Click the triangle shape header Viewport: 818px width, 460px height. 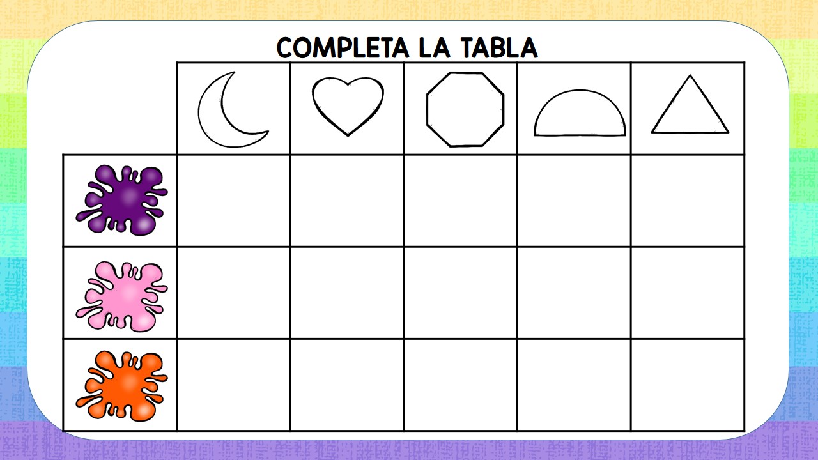tap(690, 105)
